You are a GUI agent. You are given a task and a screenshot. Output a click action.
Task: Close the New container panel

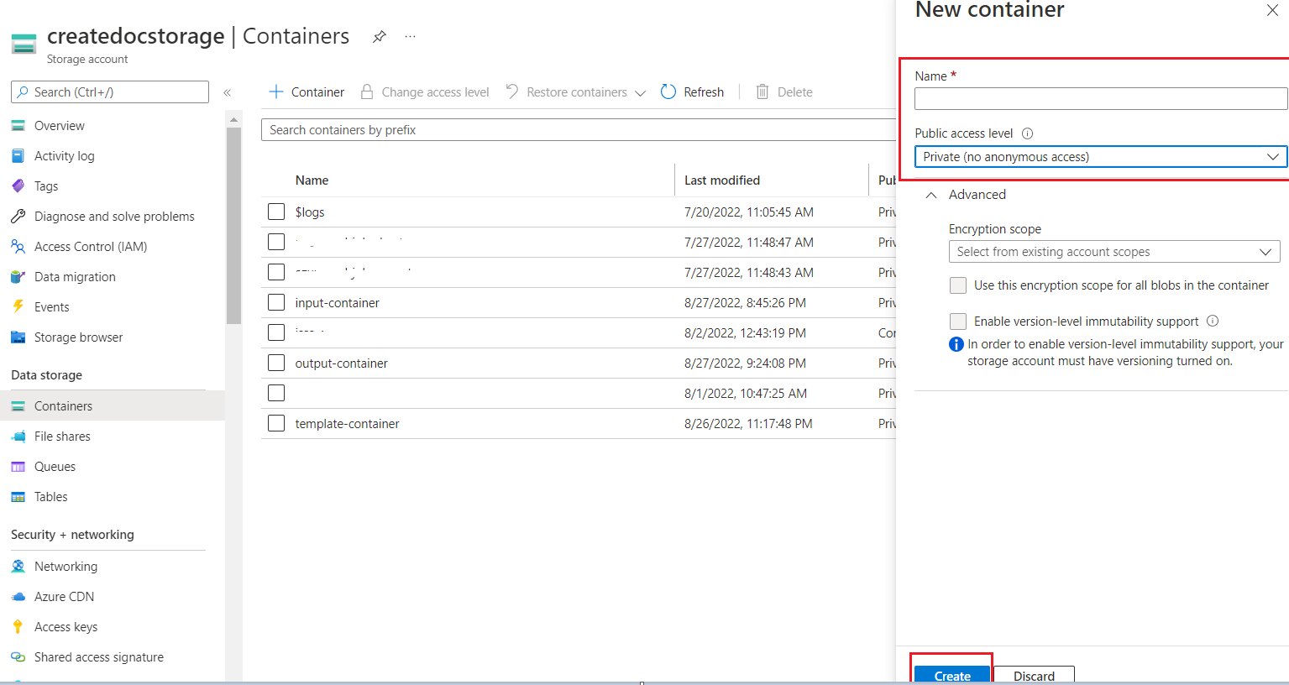[1272, 11]
